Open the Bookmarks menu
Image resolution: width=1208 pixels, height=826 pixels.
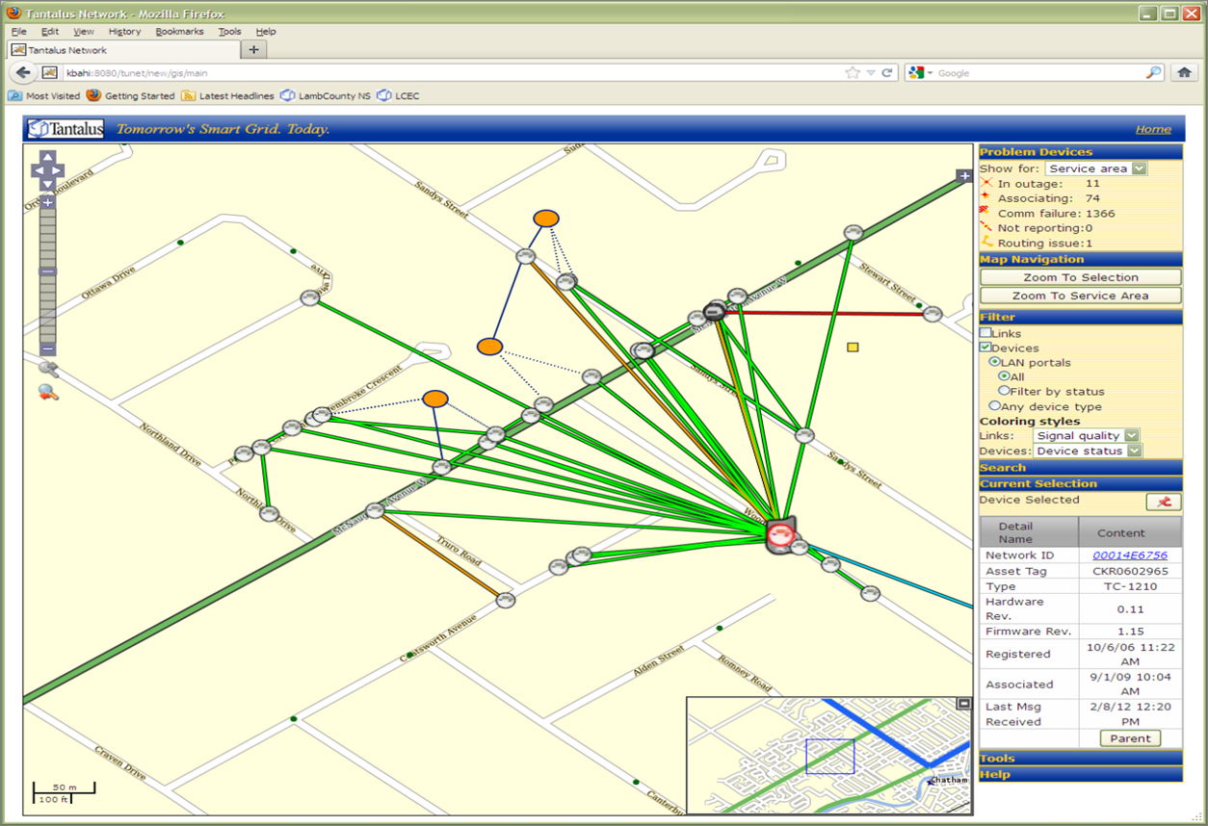coord(179,32)
